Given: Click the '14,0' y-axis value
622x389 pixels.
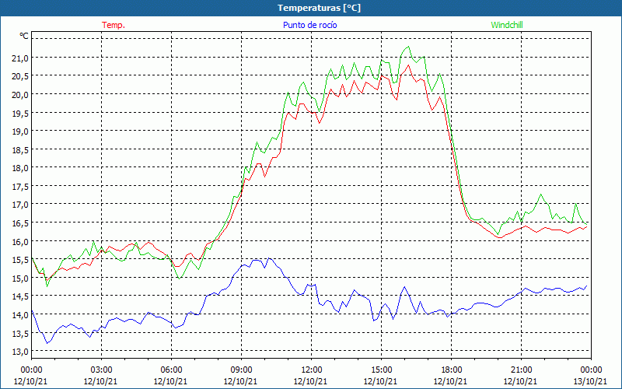Looking at the screenshot, I should tap(20, 316).
